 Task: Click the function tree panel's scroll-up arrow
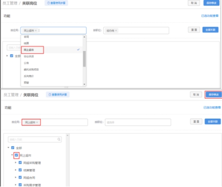click(67, 135)
